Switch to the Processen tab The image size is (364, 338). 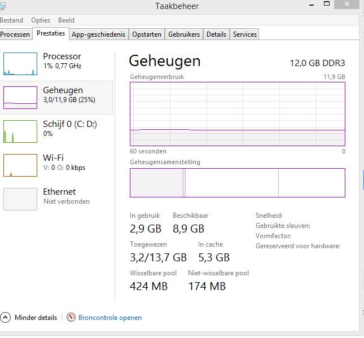click(15, 34)
